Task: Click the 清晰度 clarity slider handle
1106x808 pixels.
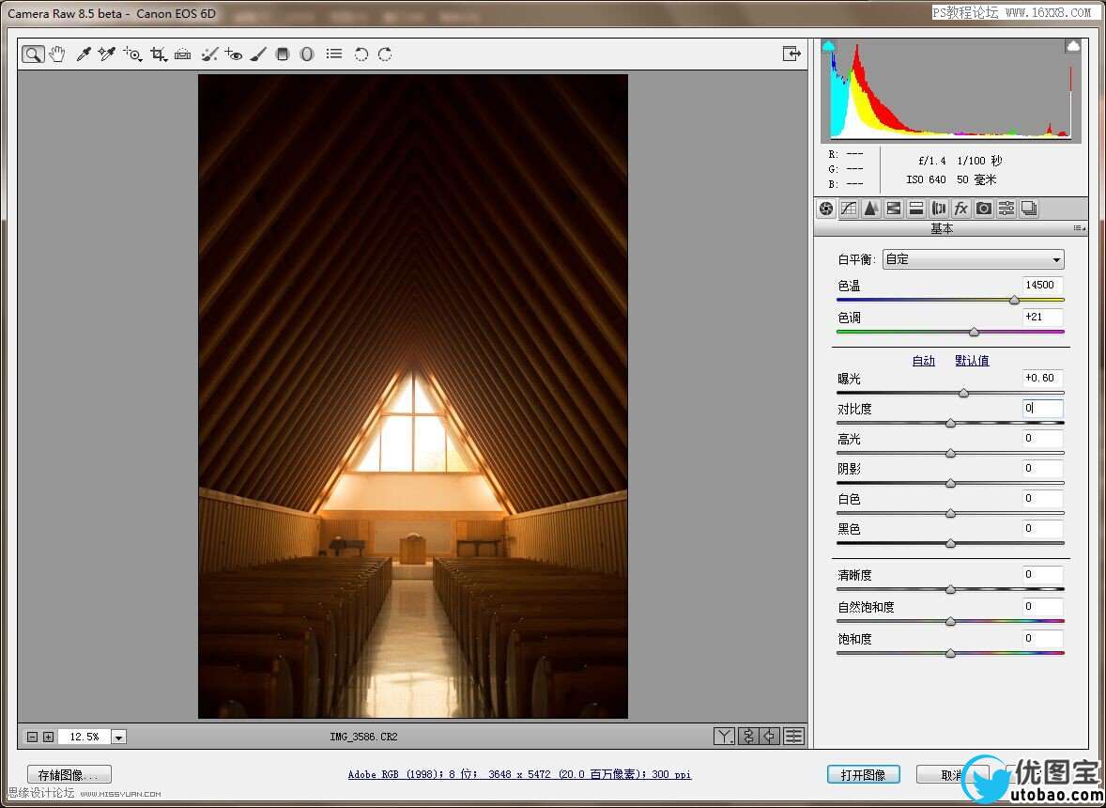Action: click(x=950, y=589)
